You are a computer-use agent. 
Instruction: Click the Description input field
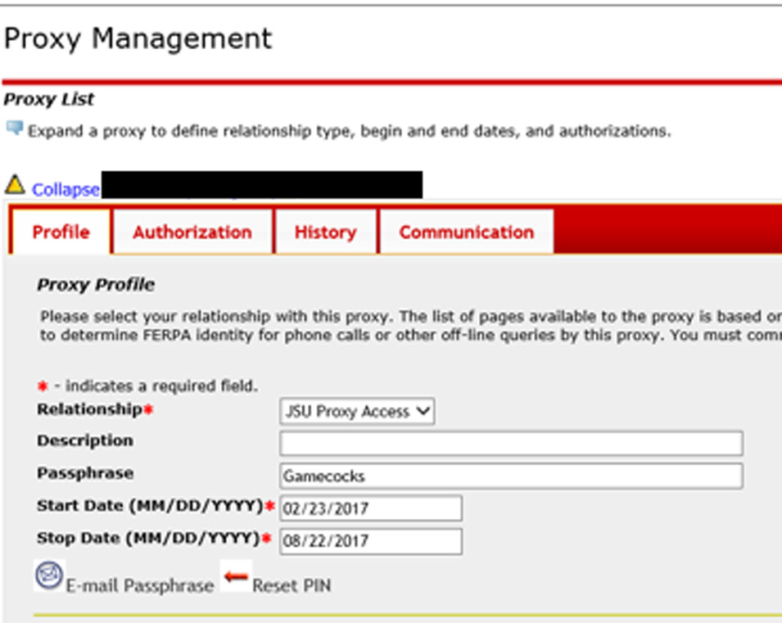(x=511, y=443)
